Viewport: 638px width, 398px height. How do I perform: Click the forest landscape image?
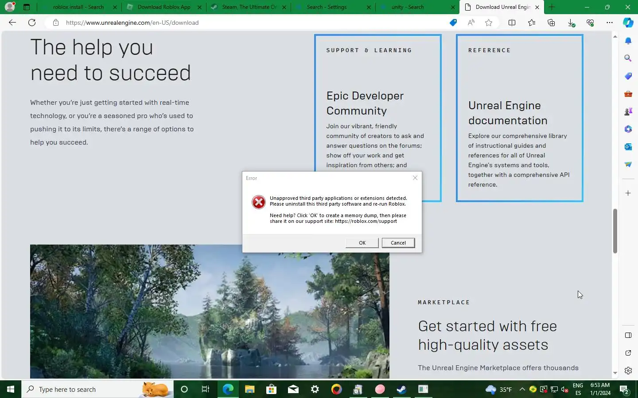210,311
